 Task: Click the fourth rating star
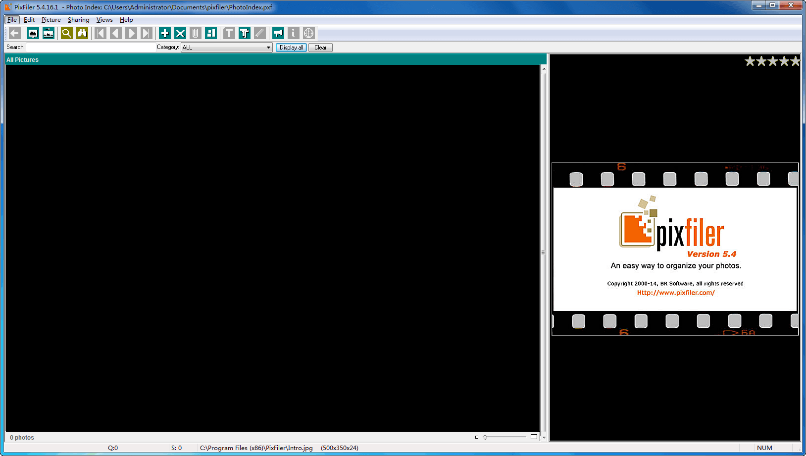click(784, 61)
